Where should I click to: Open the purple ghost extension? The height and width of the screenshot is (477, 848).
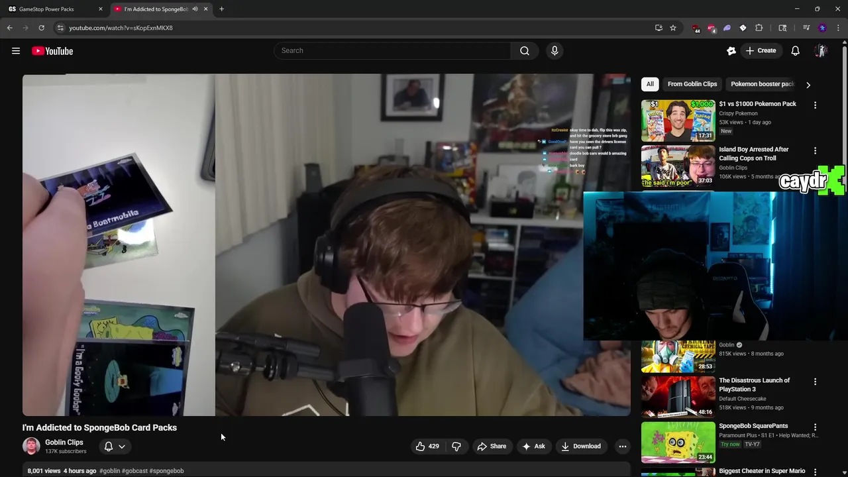(x=727, y=28)
